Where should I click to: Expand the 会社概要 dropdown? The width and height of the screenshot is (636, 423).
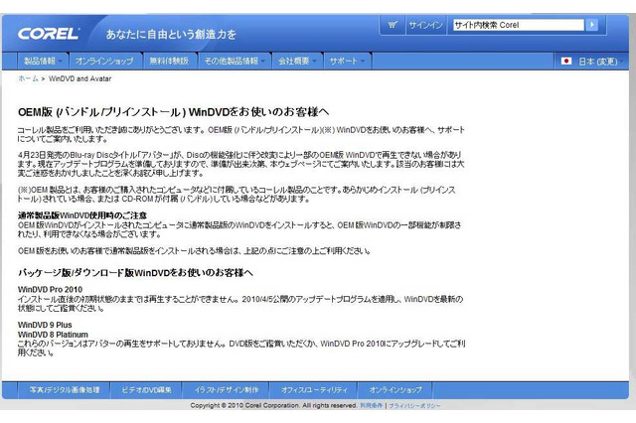pos(297,61)
